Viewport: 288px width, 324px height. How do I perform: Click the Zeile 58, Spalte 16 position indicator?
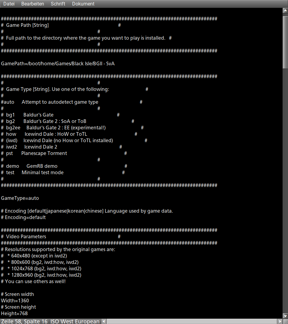(x=24, y=321)
